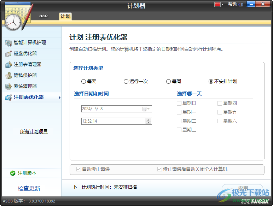Click the time field showing 13:52:14
The width and height of the screenshot is (273, 206).
coord(116,121)
